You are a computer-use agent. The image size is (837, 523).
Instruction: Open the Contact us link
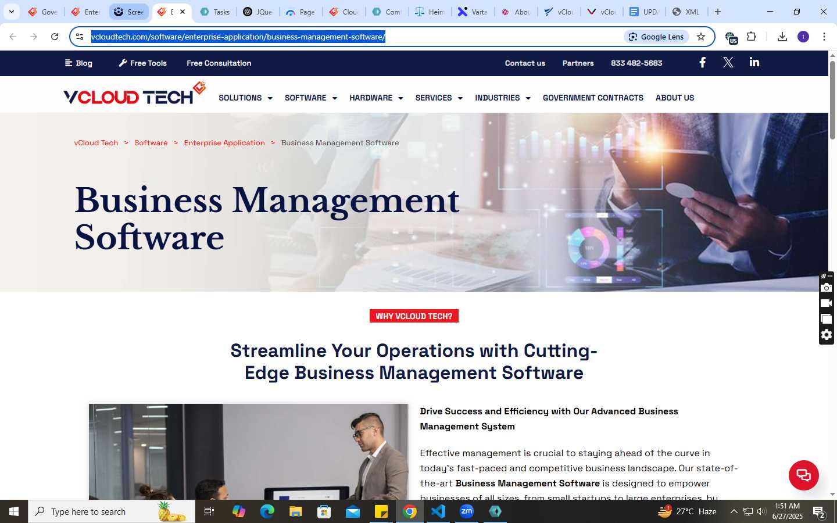(525, 63)
